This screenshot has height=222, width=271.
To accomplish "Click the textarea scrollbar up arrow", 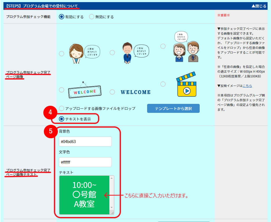I will 112,178.
